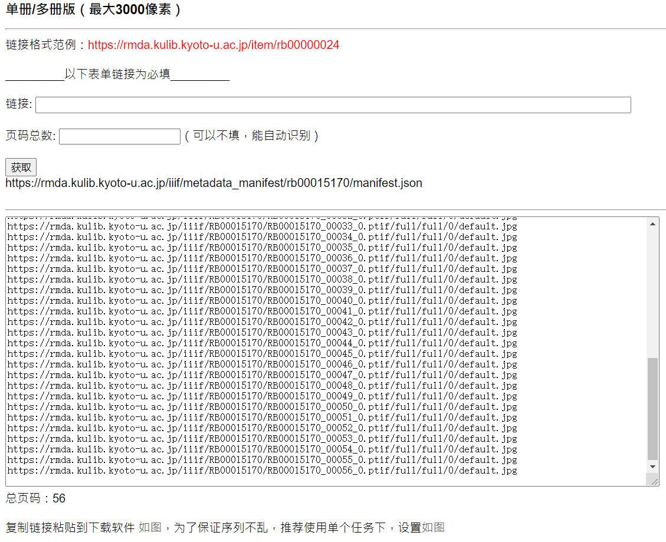Click the textarea scrollbar up arrow
Screen dimensions: 666x542
[x=652, y=224]
